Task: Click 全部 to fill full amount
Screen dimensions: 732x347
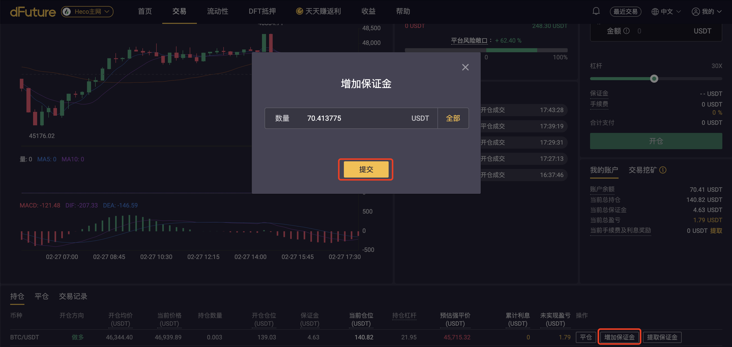Action: coord(453,118)
